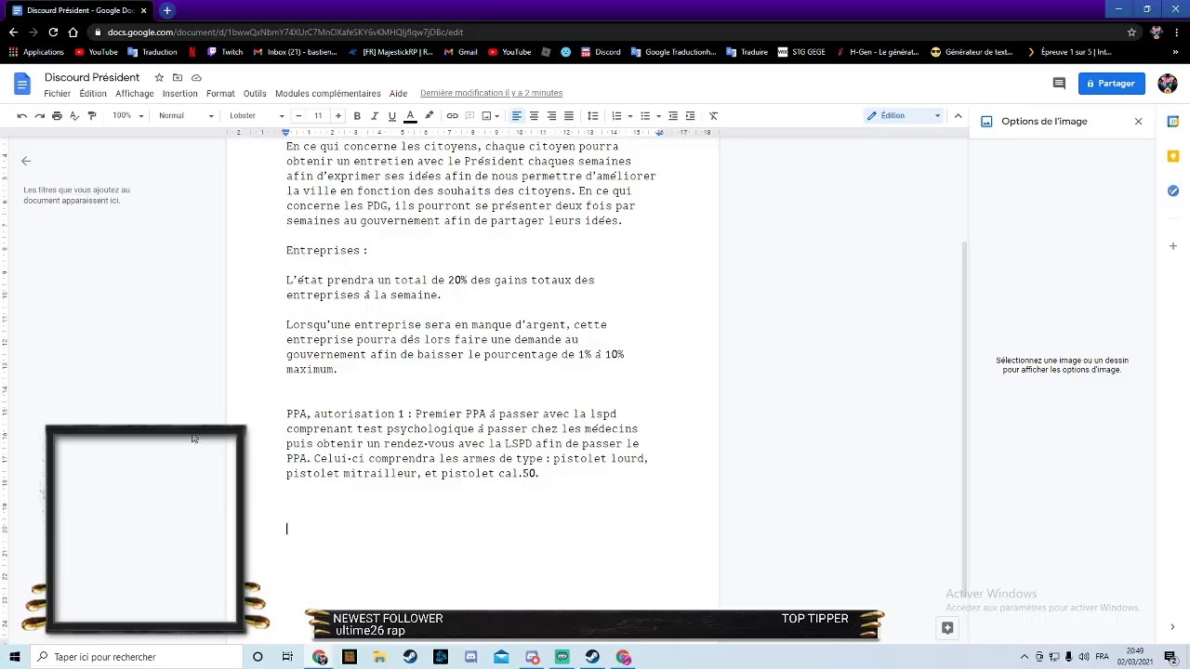Increase the paragraph indent
Viewport: 1190px width, 669px height.
point(690,116)
